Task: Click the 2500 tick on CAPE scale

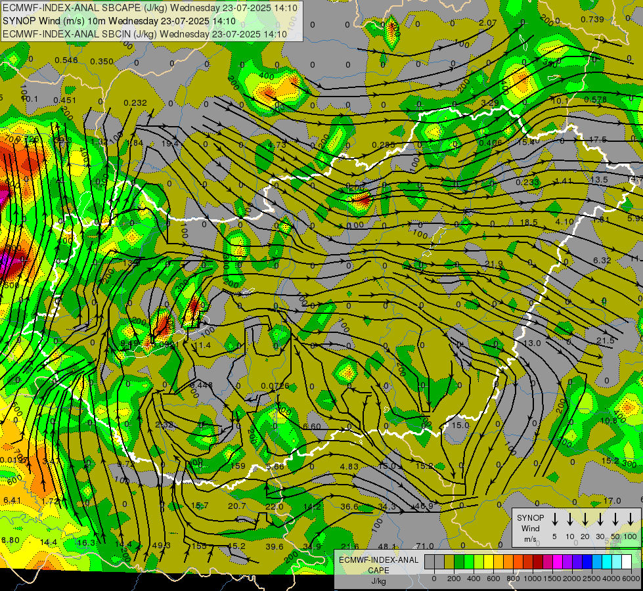Action: 592,579
